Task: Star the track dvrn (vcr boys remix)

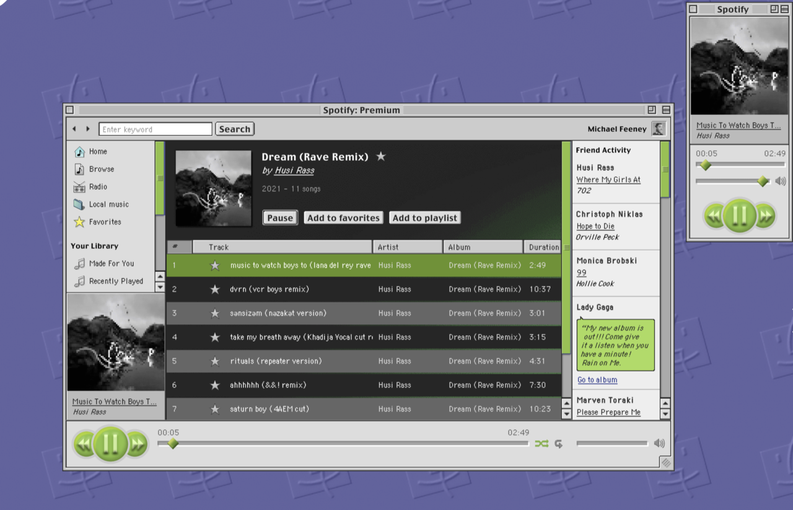Action: (x=215, y=289)
